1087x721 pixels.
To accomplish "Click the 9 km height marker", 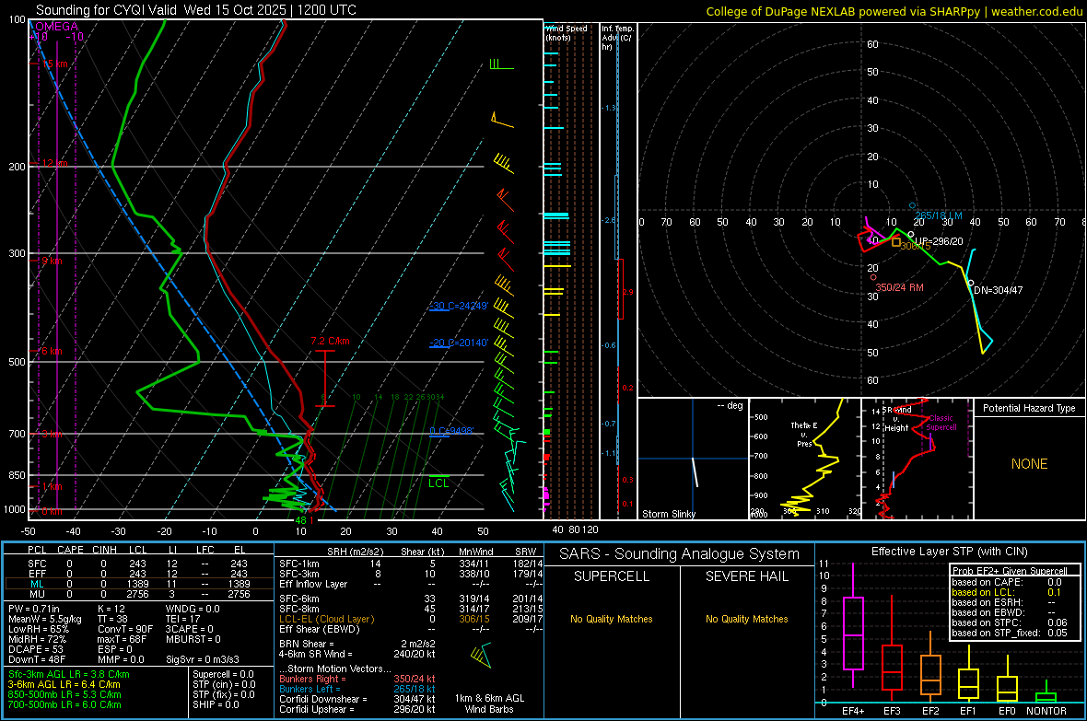I will point(53,261).
